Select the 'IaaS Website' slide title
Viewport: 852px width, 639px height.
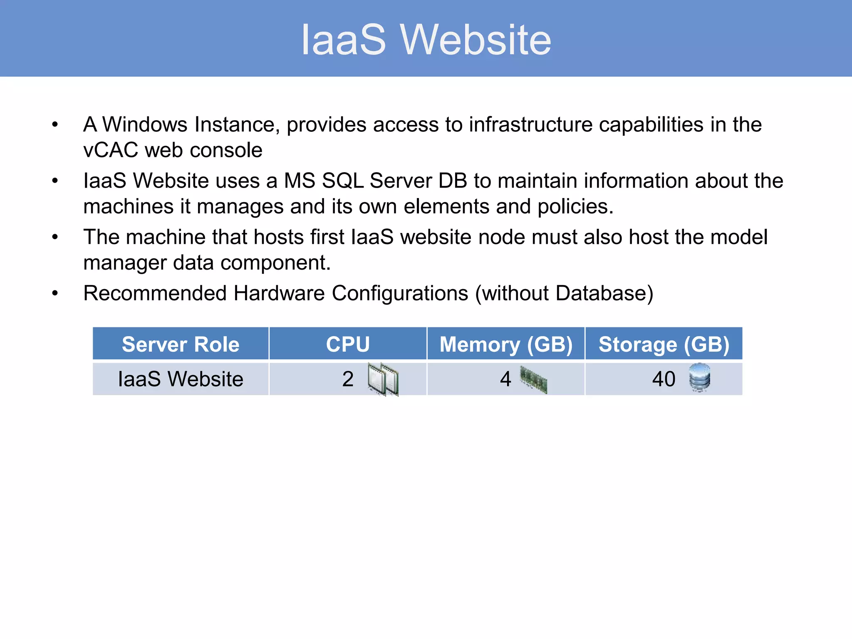(x=426, y=39)
